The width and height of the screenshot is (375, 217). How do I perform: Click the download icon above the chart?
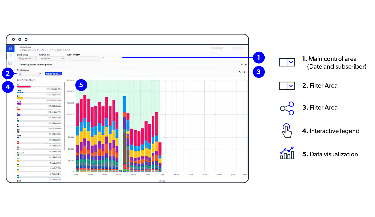pos(239,72)
